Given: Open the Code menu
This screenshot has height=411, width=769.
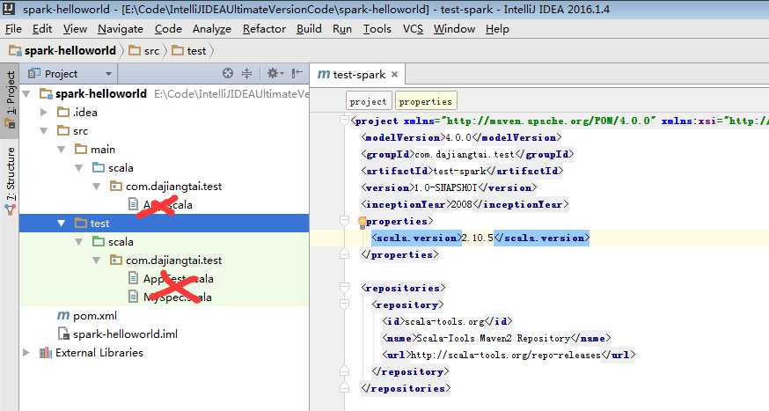Looking at the screenshot, I should tap(168, 29).
